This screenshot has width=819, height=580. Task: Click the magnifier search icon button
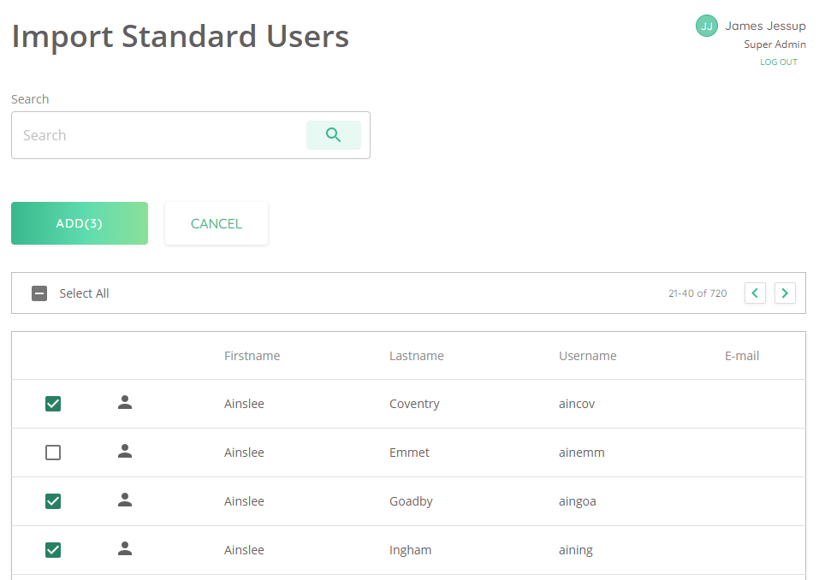(x=333, y=135)
